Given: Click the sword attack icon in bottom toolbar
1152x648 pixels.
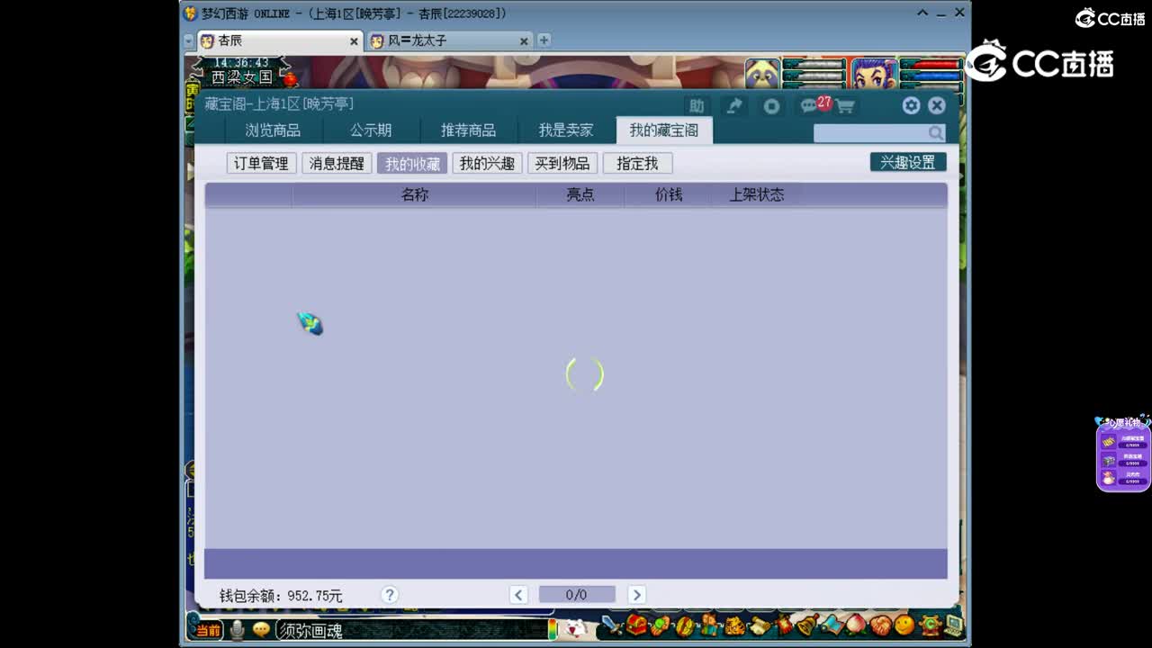Looking at the screenshot, I should coord(611,625).
